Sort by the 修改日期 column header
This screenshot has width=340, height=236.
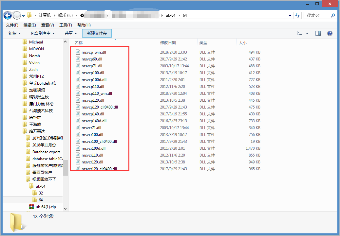168,42
